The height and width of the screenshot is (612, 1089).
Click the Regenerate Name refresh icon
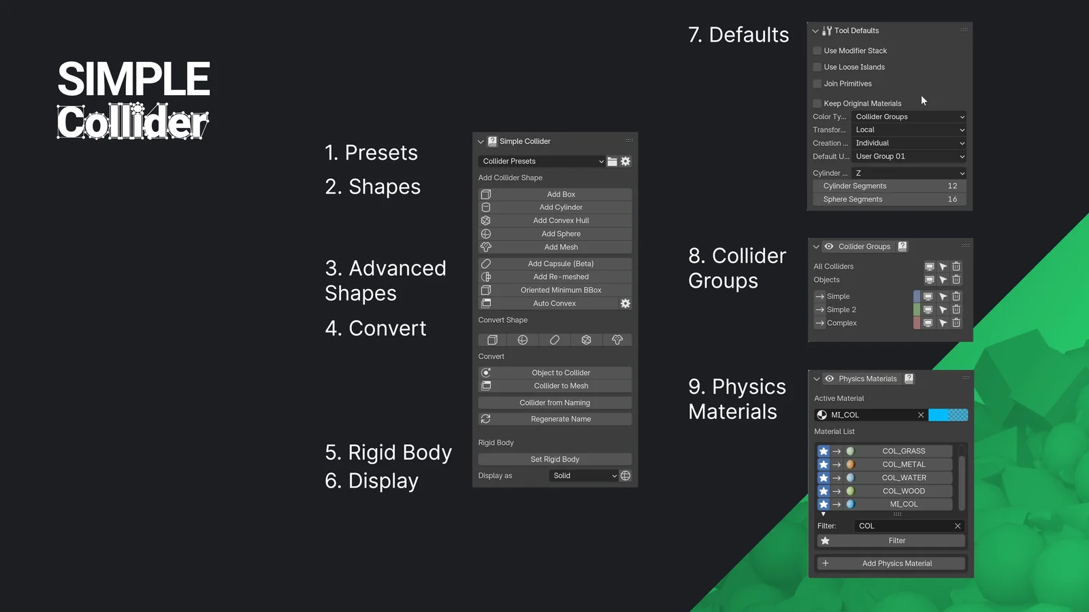tap(485, 418)
